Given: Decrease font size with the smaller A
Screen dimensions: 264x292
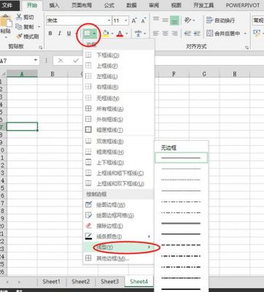Looking at the screenshot, I should coord(144,20).
